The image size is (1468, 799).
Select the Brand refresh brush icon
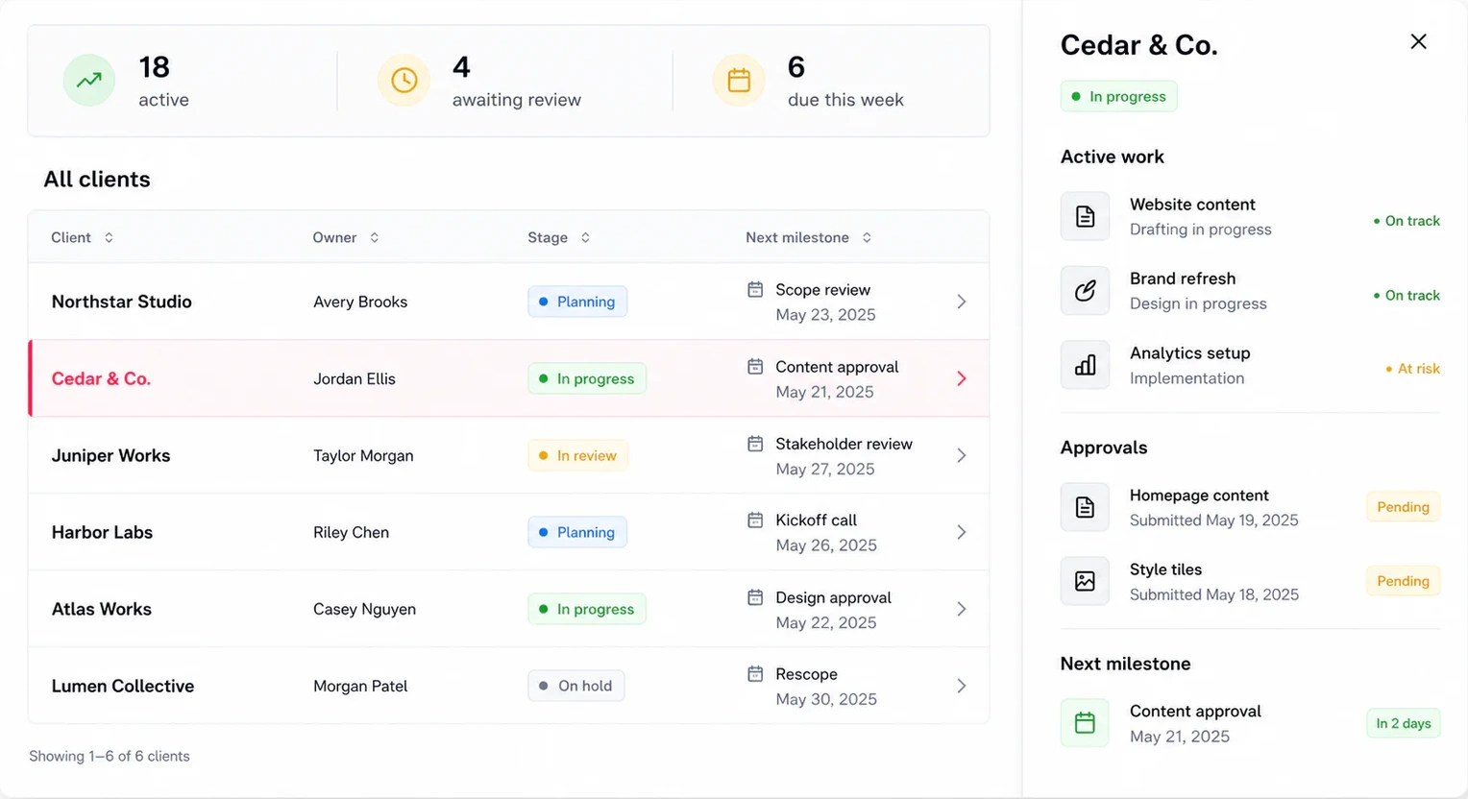[1085, 291]
